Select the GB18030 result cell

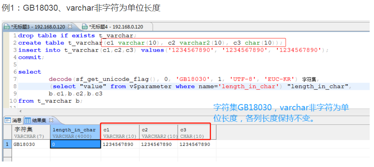tap(31, 144)
